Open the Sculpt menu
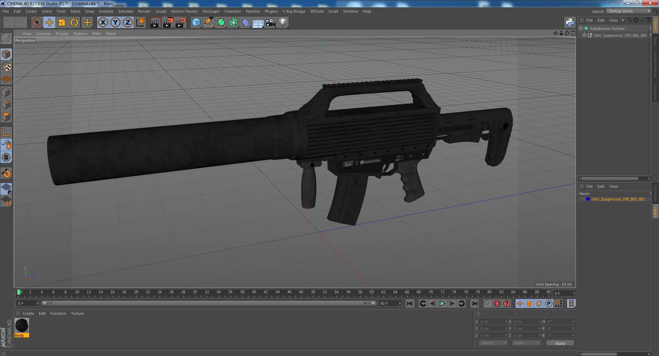The width and height of the screenshot is (659, 356). click(161, 11)
